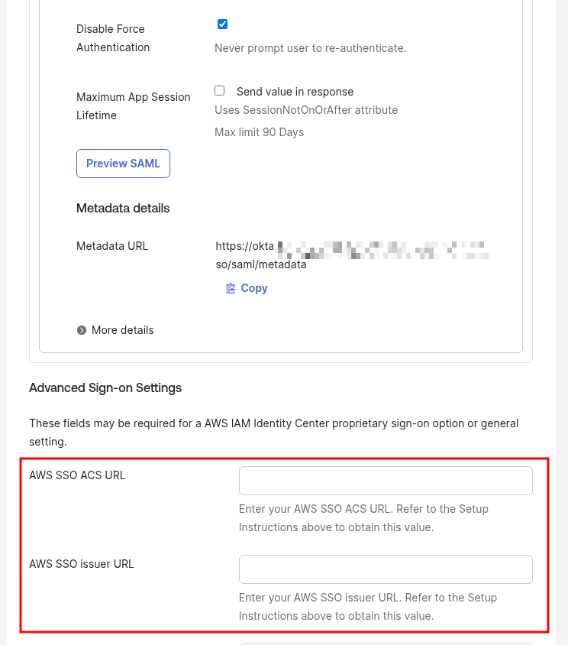568x645 pixels.
Task: Click the 'AWS SSO ACS URL' label
Action: (77, 475)
